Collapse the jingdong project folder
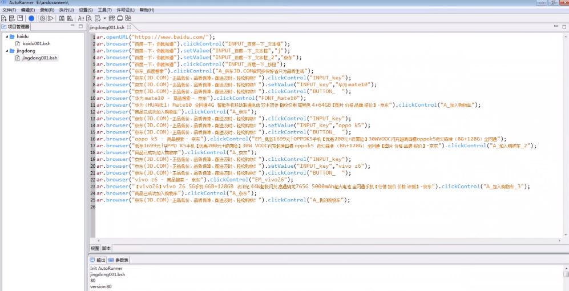569x291 pixels. (x=5, y=51)
